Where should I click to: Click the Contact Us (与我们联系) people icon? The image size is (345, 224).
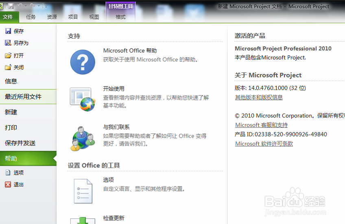click(83, 138)
